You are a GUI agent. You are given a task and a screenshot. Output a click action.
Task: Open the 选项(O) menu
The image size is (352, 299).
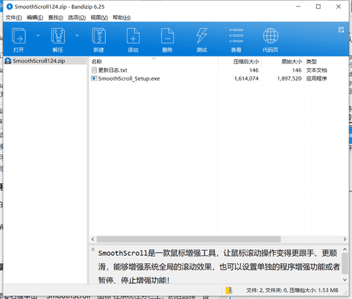point(77,18)
